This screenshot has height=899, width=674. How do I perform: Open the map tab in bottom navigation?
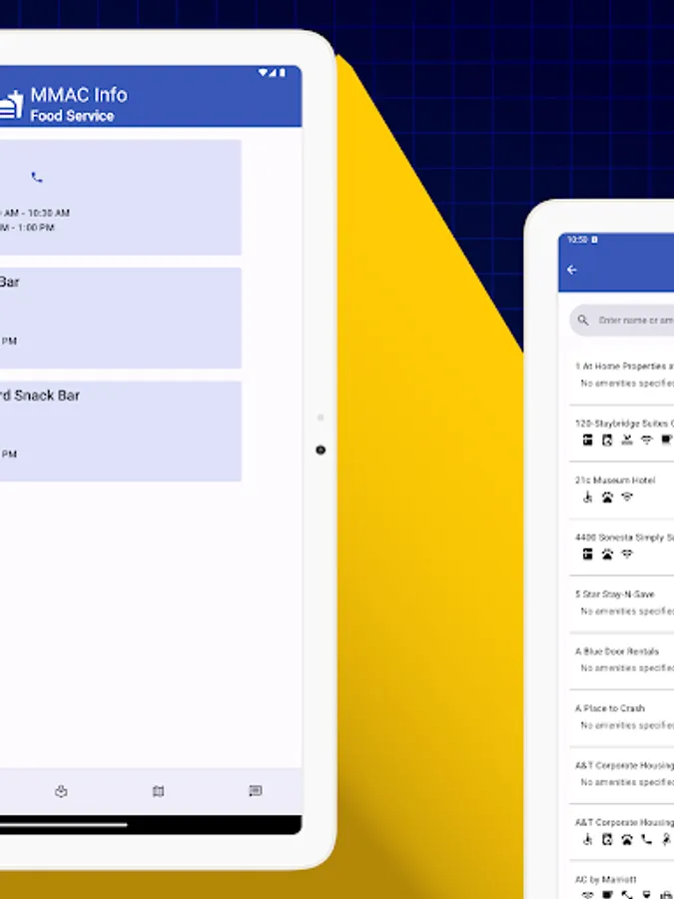click(x=158, y=791)
